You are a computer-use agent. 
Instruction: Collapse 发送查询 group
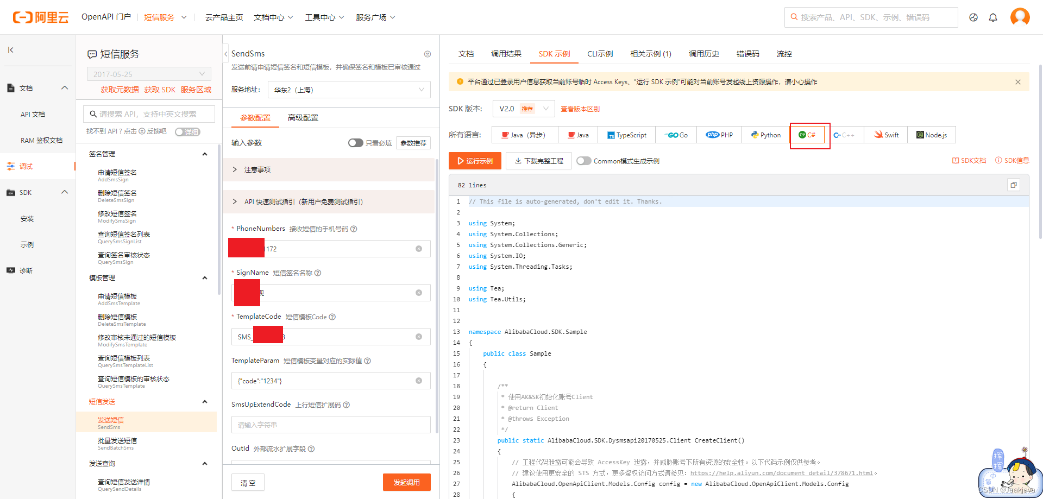[x=205, y=464]
